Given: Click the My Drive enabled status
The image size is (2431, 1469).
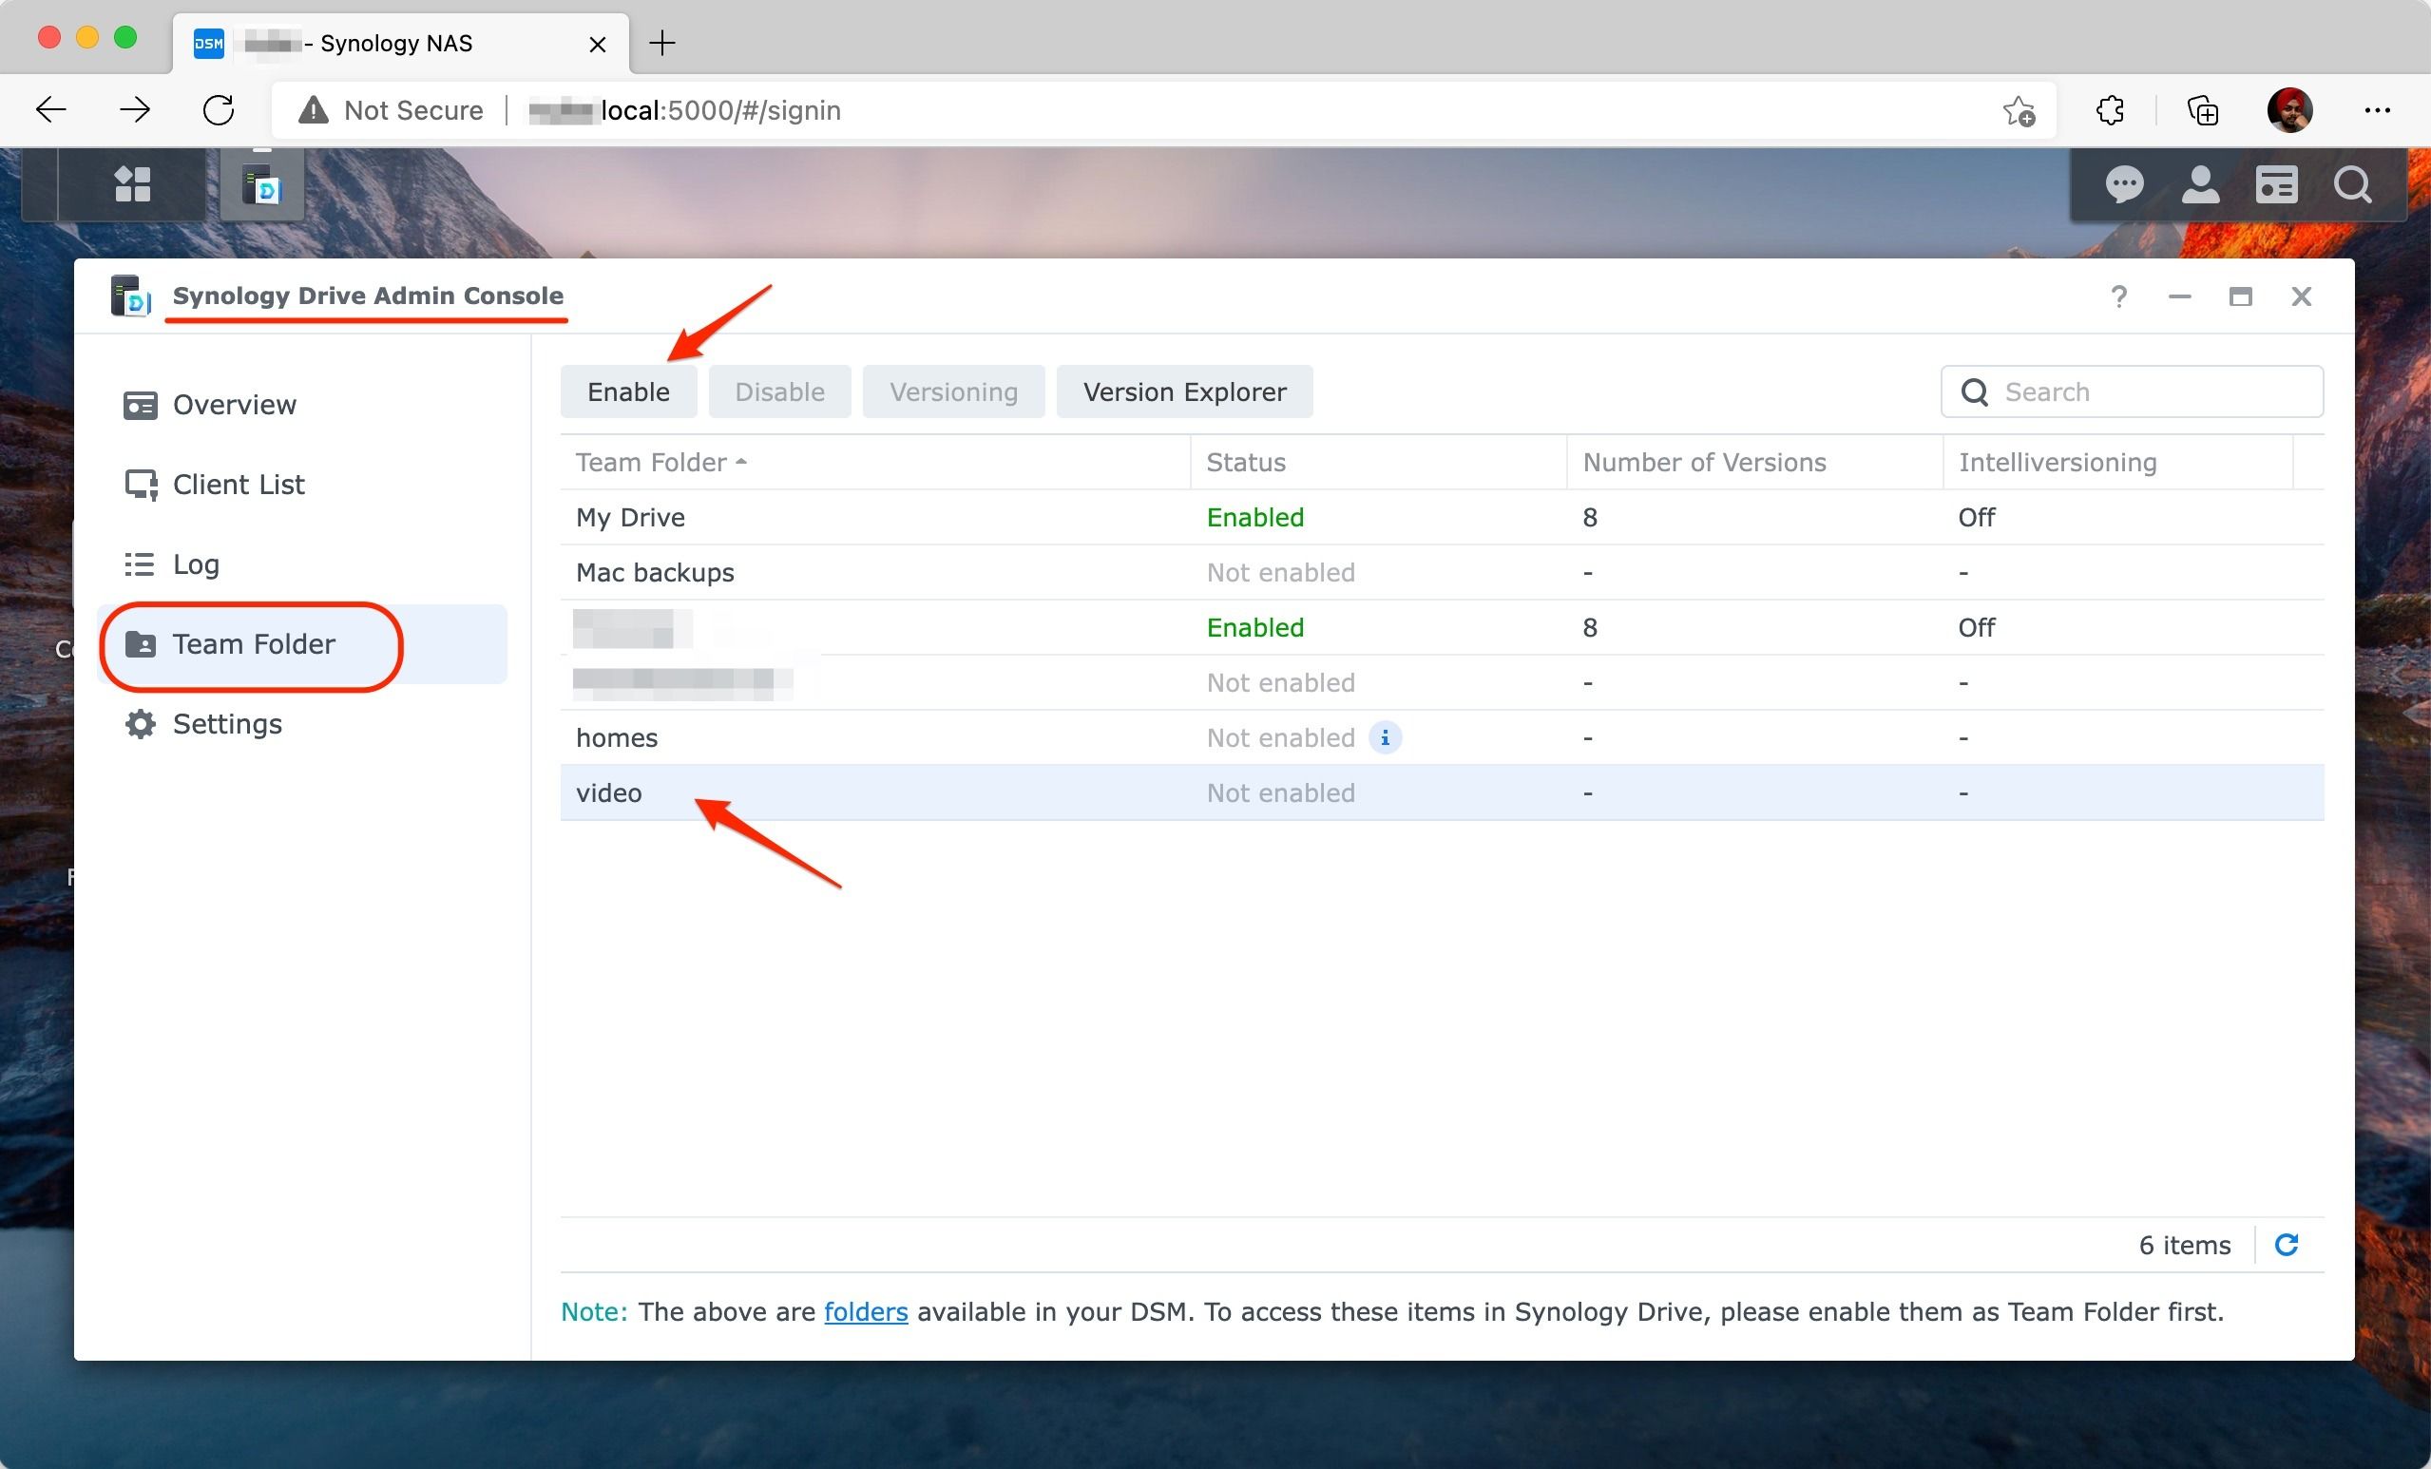Looking at the screenshot, I should click(1255, 516).
